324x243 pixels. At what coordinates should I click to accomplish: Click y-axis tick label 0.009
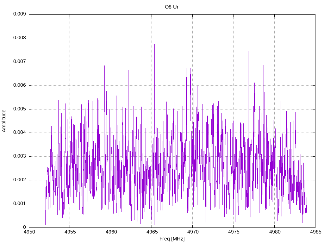20,14
